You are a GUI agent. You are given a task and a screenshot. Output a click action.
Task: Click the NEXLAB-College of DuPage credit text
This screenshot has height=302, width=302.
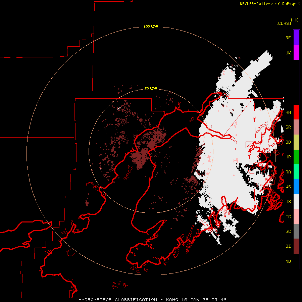(268, 4)
